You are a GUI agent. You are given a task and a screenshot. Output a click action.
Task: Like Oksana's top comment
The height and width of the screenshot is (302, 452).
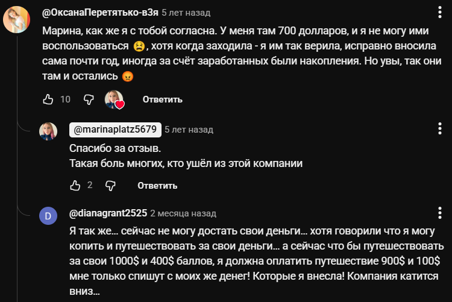[x=49, y=99]
